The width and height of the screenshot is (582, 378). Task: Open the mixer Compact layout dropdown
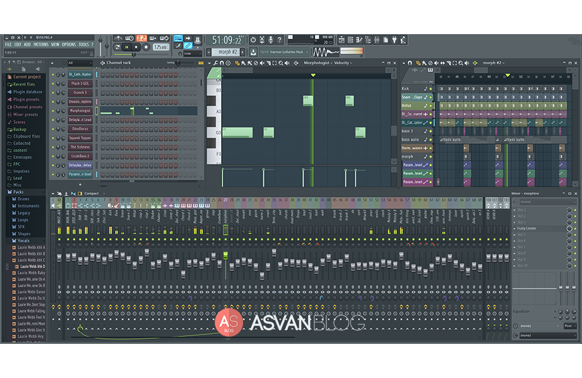pyautogui.click(x=93, y=193)
